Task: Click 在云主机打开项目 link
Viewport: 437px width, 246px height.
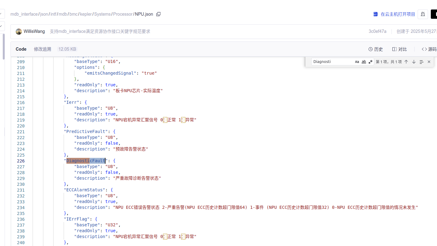Action: pos(394,14)
